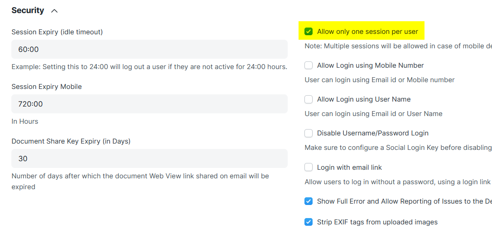Uncheck Show Full Error and Allow Reporting

(x=309, y=201)
